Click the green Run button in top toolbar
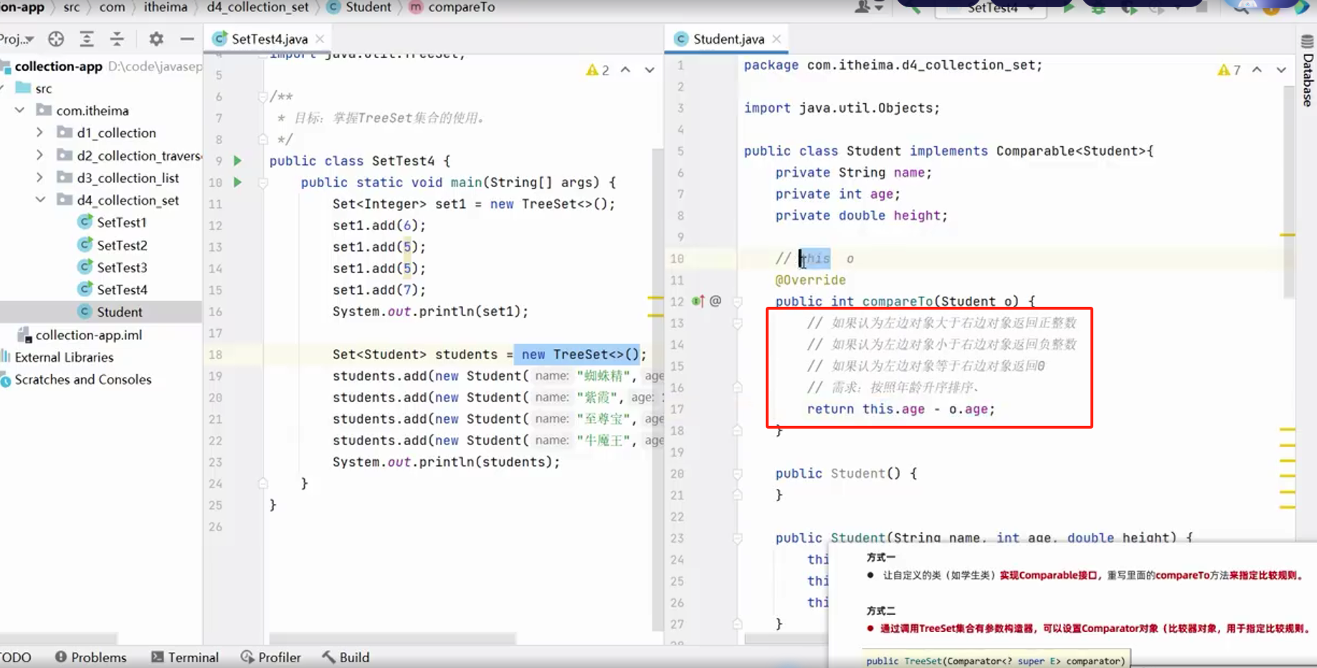The height and width of the screenshot is (668, 1317). tap(1069, 7)
